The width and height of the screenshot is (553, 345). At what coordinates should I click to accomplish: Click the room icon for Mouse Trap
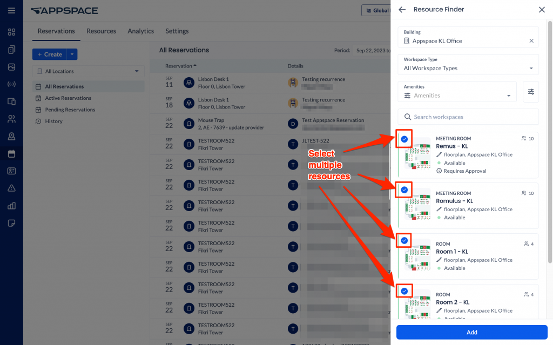click(189, 124)
